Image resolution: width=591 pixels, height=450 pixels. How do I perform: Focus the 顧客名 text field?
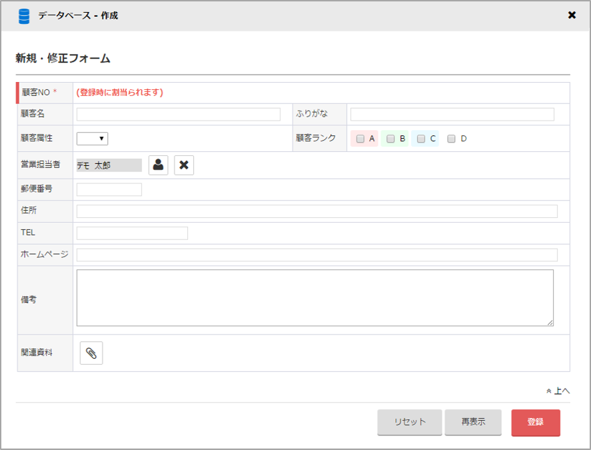(179, 115)
